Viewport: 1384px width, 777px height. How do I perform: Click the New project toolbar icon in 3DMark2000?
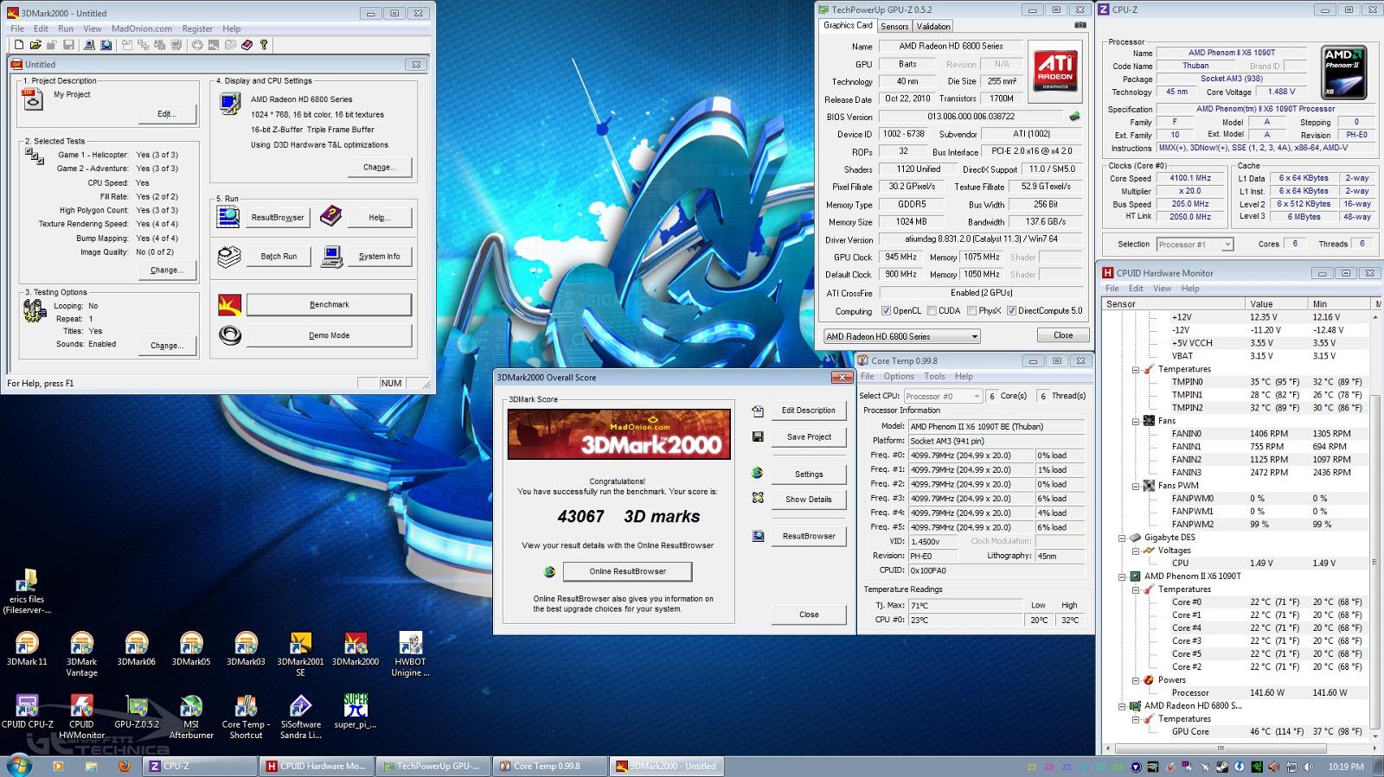(x=19, y=45)
